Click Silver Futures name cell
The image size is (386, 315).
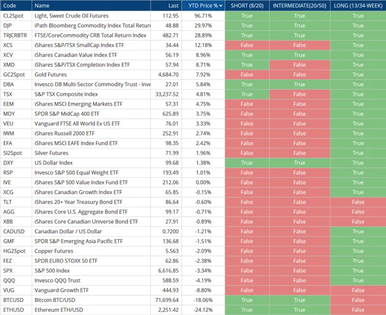click(51, 153)
